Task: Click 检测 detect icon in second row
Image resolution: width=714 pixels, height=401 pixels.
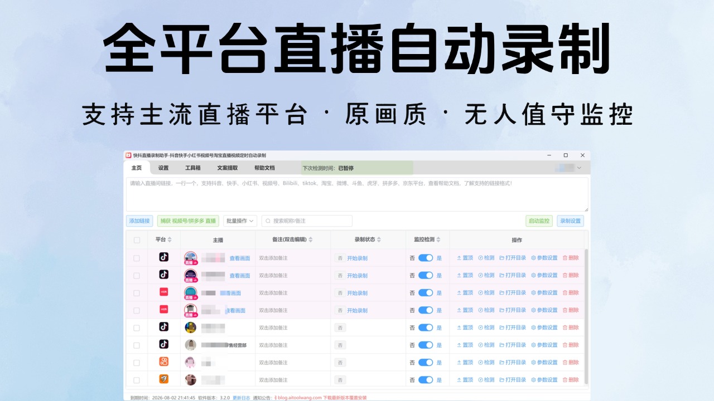Action: pyautogui.click(x=481, y=275)
